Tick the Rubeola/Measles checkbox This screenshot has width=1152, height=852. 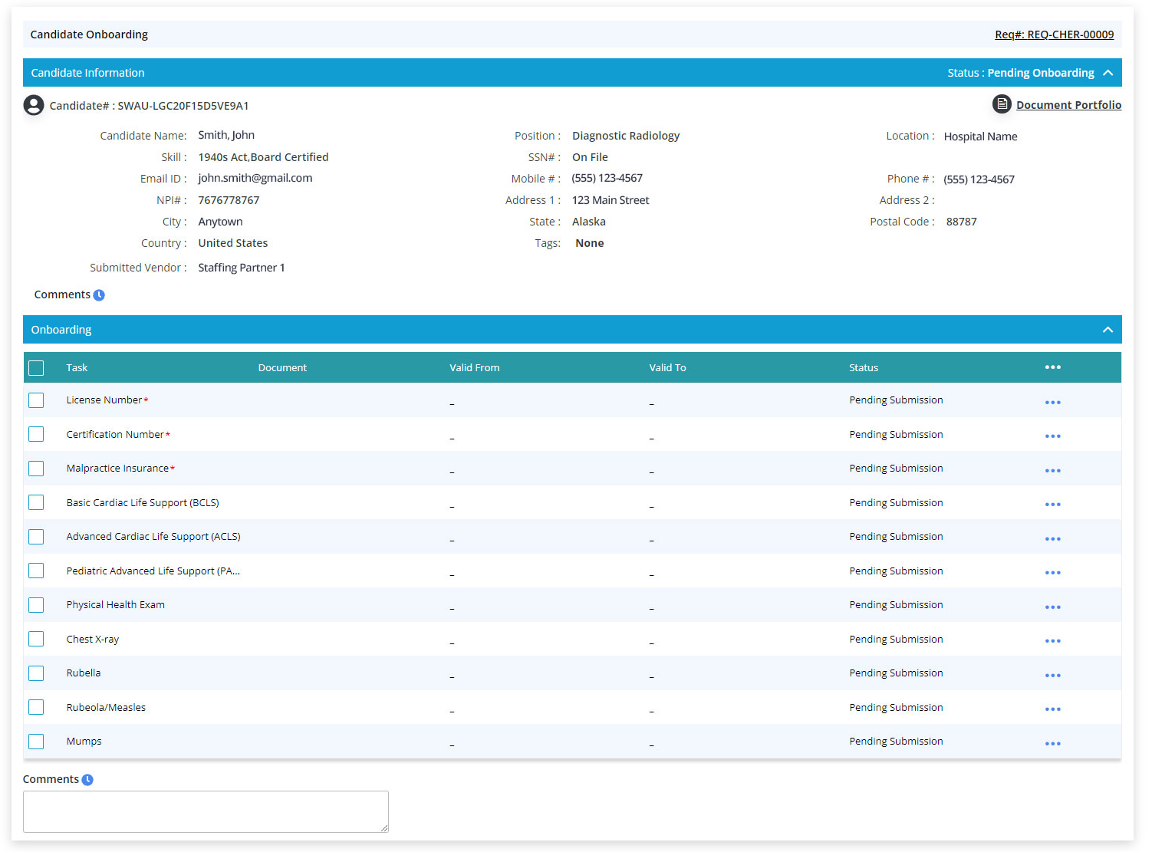(x=36, y=707)
